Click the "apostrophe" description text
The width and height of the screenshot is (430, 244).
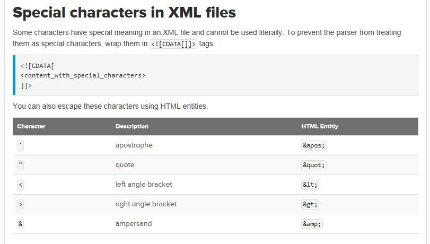pyautogui.click(x=134, y=145)
